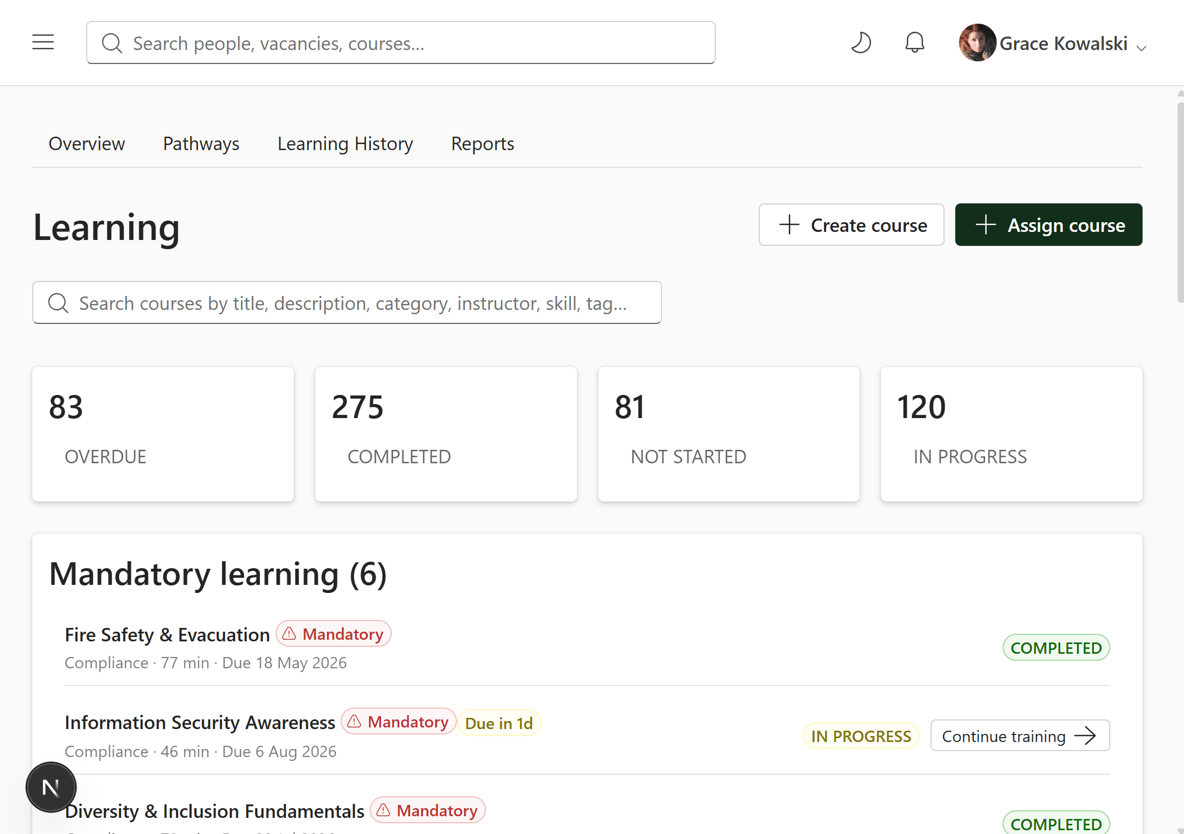Select the 275 Completed stat card

coord(446,434)
